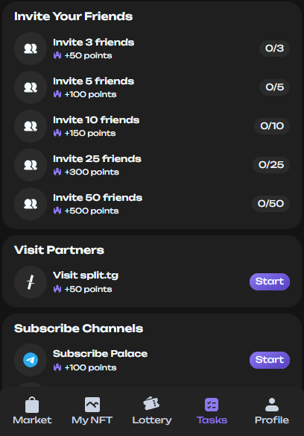This screenshot has height=436, width=304.
Task: Select the Invite 25 friends task title
Action: tap(97, 159)
